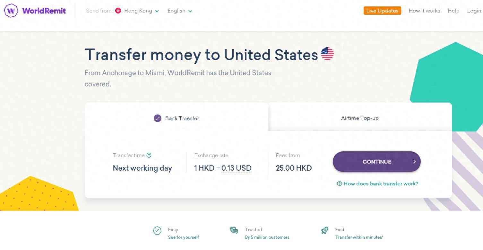Go to the Help menu item
Image resolution: width=483 pixels, height=250 pixels.
click(x=453, y=11)
